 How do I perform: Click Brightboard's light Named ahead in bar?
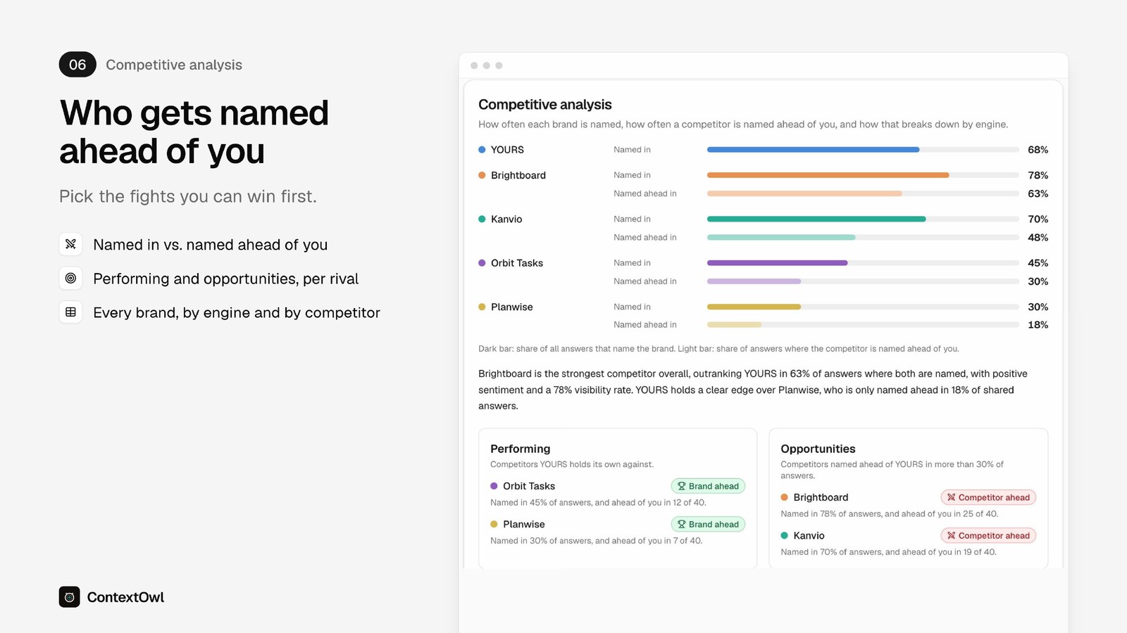coord(804,193)
